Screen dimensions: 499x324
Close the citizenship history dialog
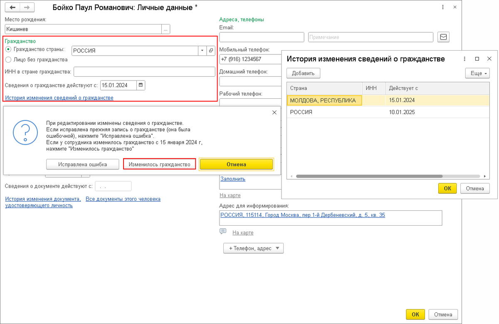[489, 59]
